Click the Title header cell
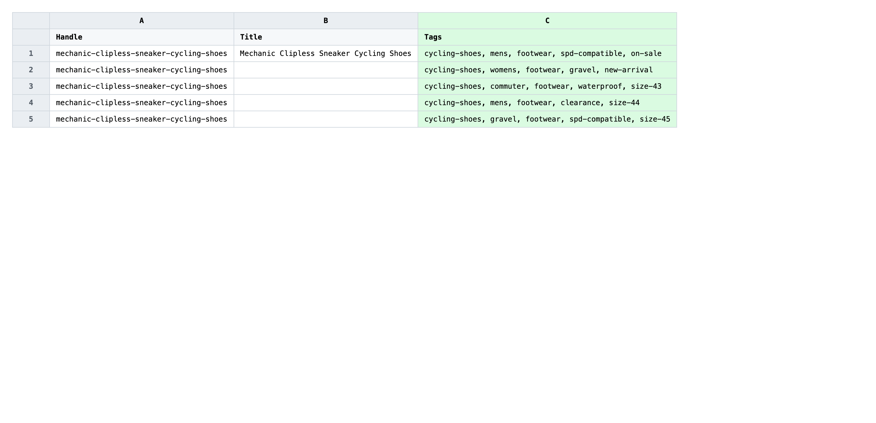This screenshot has height=423, width=876. pyautogui.click(x=326, y=37)
